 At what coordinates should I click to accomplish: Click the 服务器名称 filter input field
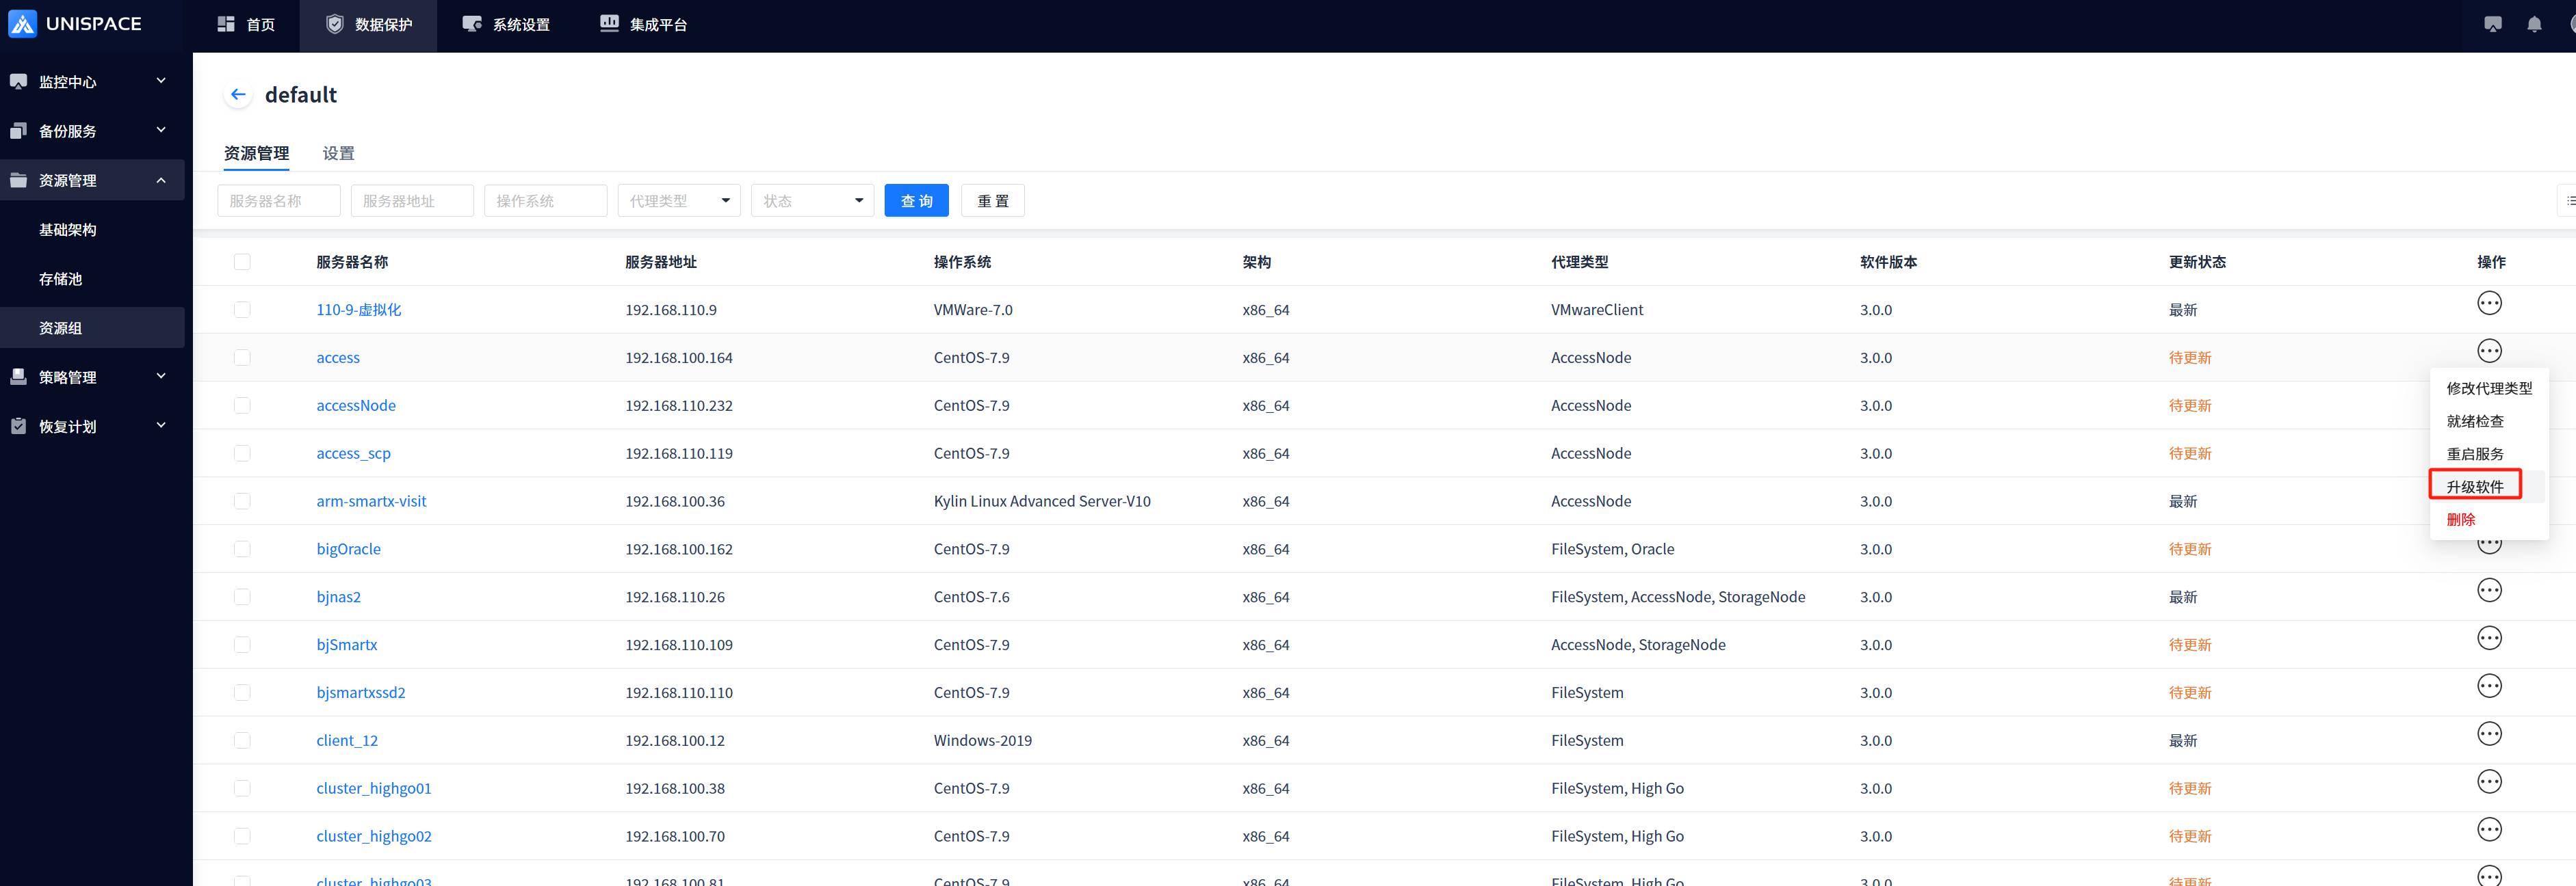coord(278,201)
